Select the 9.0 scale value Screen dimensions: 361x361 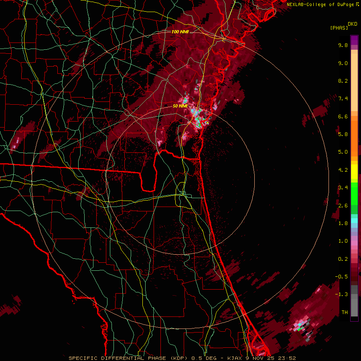point(343,63)
